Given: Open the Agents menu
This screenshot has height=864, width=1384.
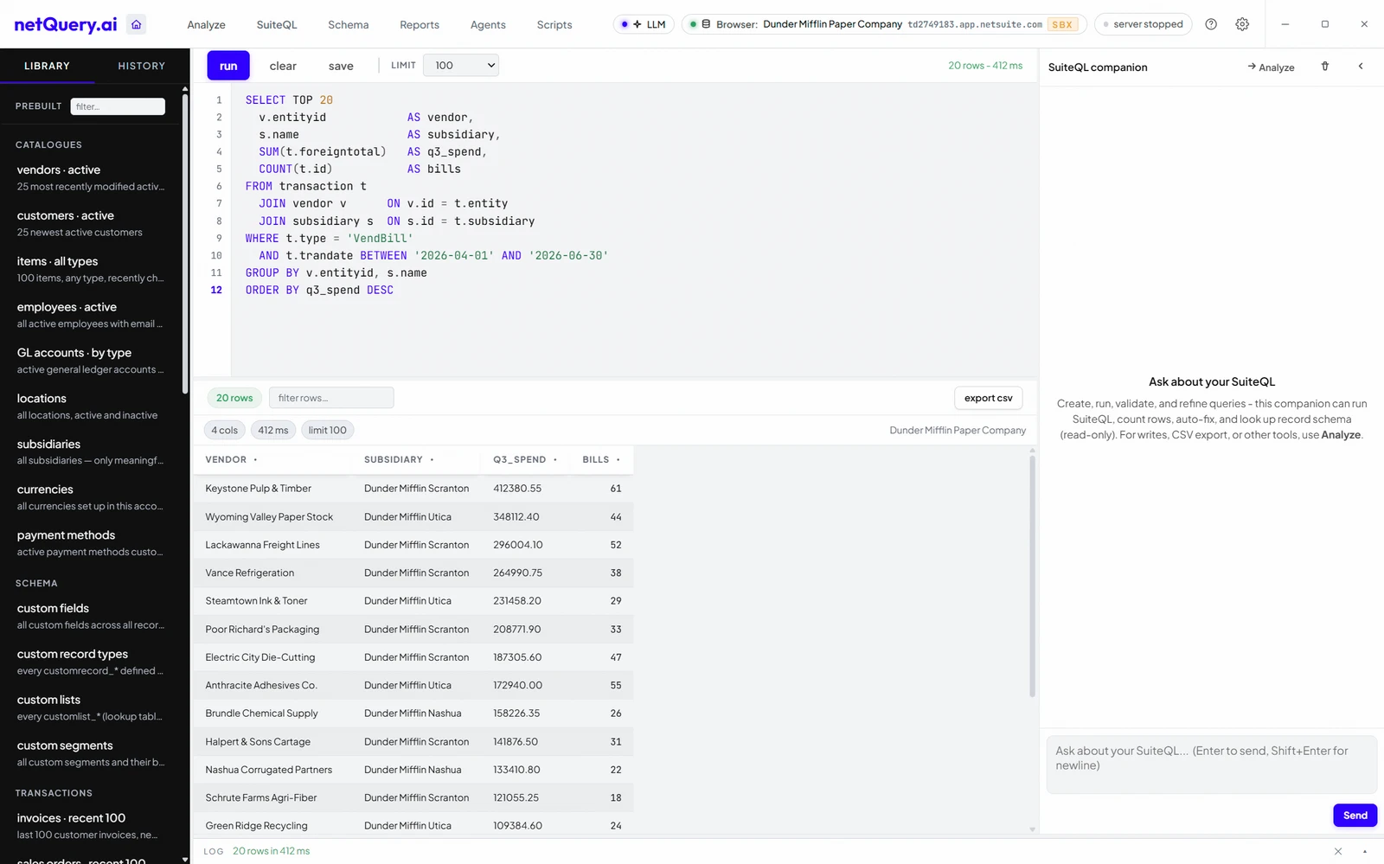Looking at the screenshot, I should click(x=488, y=24).
